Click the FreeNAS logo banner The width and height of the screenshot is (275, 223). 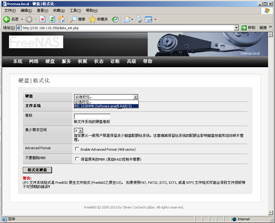coord(36,42)
